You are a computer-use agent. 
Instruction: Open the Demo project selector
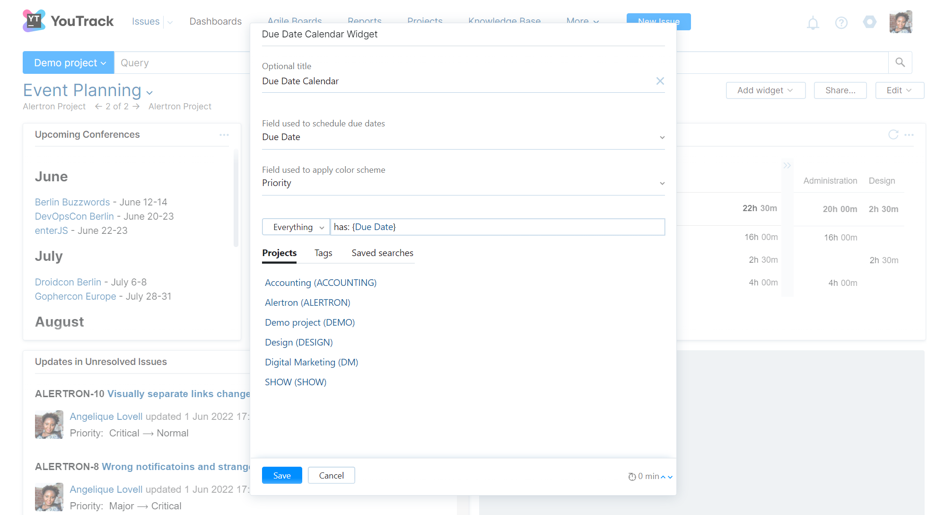pos(68,62)
